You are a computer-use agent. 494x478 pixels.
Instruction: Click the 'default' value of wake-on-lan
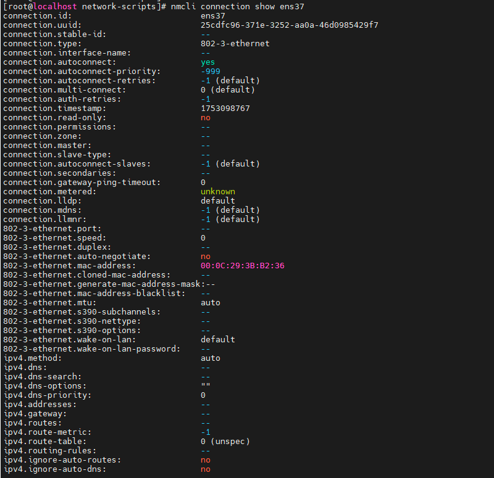(218, 340)
